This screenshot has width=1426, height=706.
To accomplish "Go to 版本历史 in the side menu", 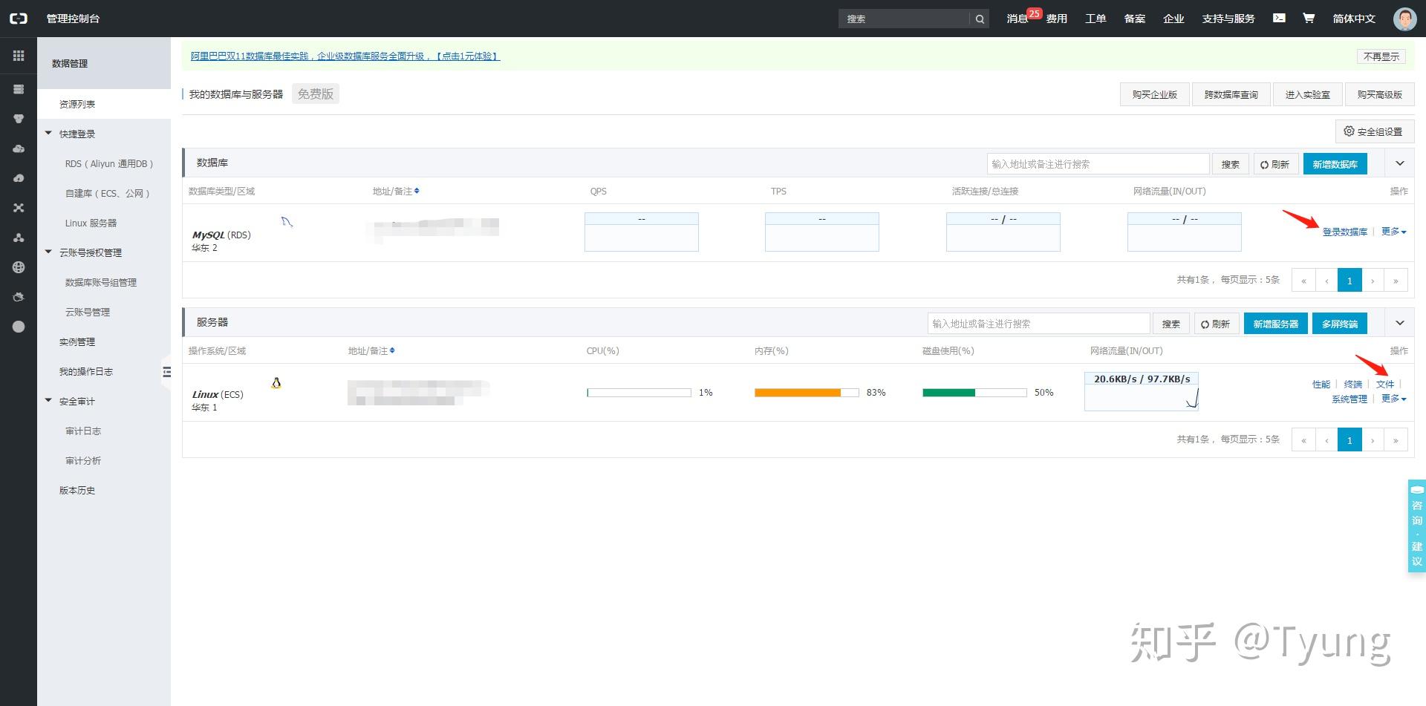I will click(77, 490).
